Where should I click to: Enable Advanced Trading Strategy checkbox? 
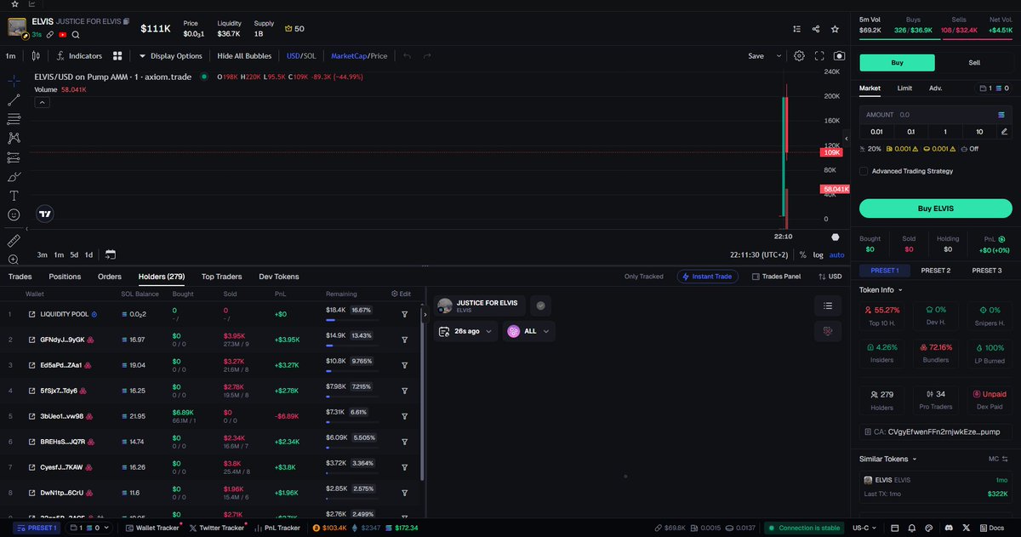click(864, 171)
